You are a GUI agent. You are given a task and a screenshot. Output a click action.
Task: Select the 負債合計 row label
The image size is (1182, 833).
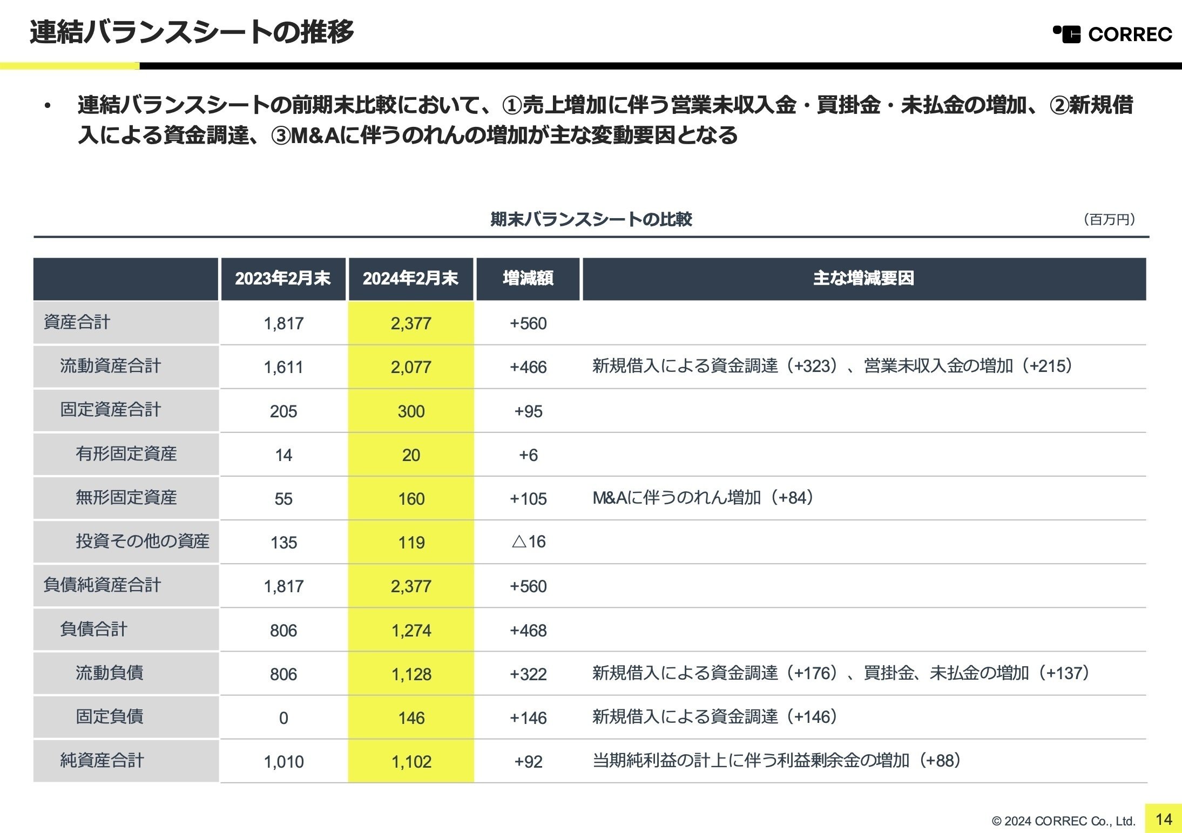[x=93, y=629]
